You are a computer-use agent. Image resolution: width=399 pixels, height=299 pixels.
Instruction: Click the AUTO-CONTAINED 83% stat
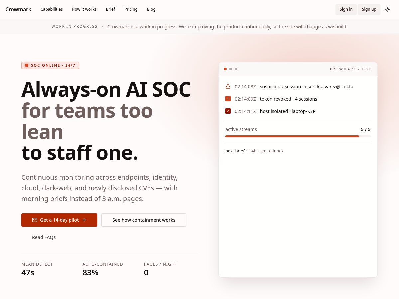pyautogui.click(x=103, y=269)
